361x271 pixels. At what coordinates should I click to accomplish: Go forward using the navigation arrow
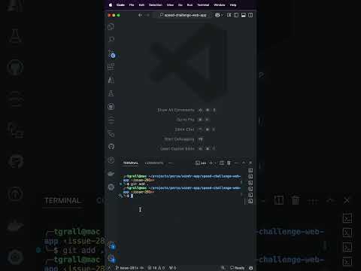pyautogui.click(x=147, y=15)
